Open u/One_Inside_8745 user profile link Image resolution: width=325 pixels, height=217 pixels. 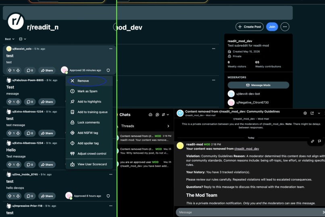(x=25, y=175)
